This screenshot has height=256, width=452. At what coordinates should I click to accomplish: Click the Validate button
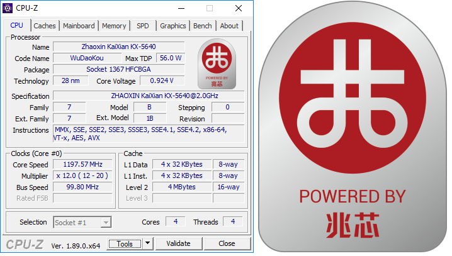coord(178,243)
